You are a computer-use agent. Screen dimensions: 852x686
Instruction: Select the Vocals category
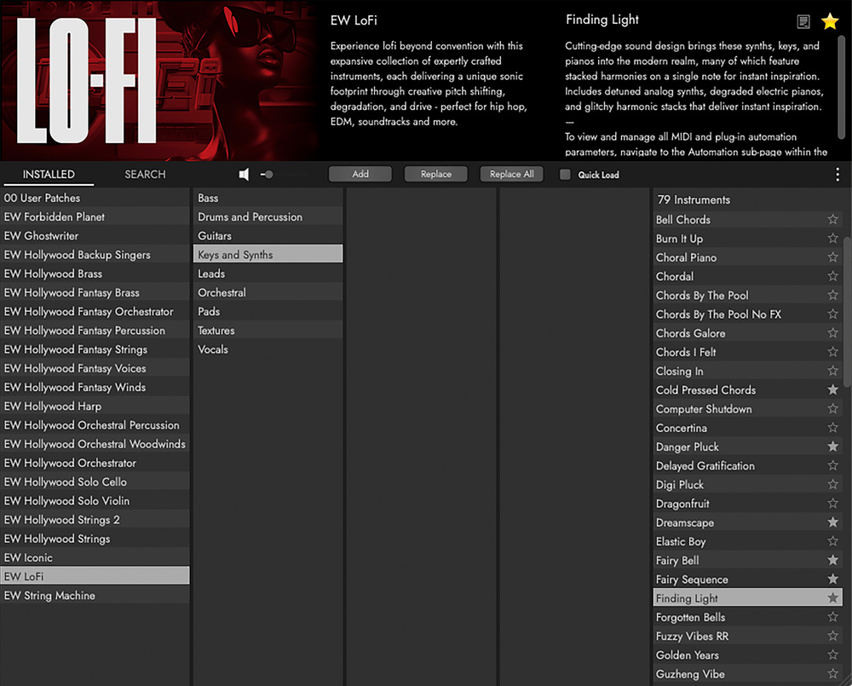point(268,349)
